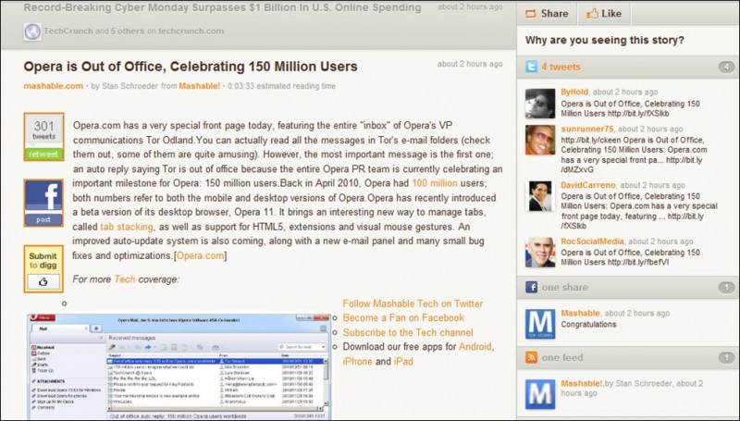Click the Mashable!, by Stan Schroeder feed entry
The width and height of the screenshot is (740, 421).
tap(632, 388)
